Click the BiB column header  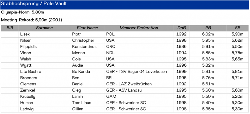coord(10,28)
